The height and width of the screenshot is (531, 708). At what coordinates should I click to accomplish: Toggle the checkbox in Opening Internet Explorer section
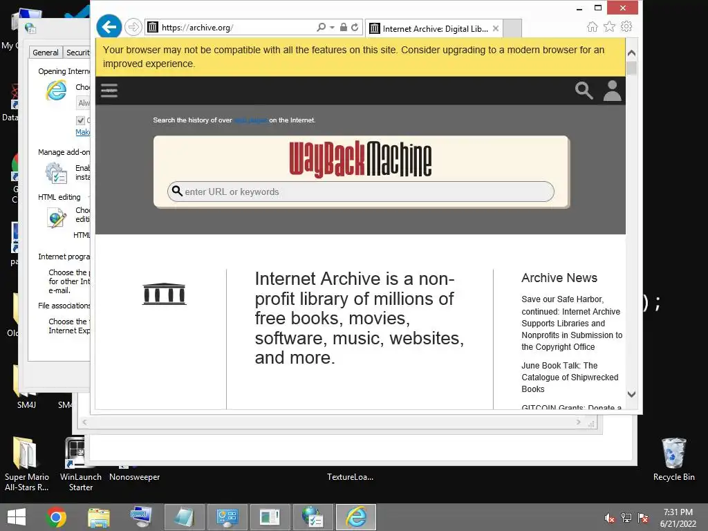(x=80, y=120)
